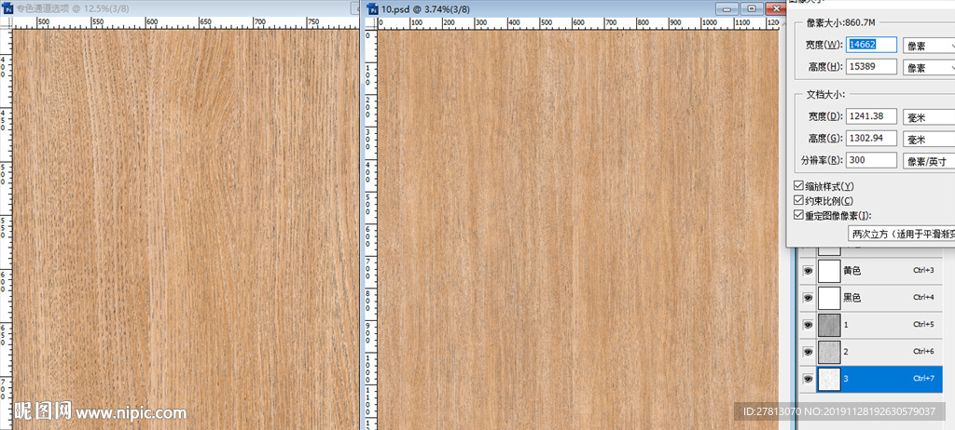Open the pixel width unit dropdown
This screenshot has height=430, width=955.
coord(929,45)
